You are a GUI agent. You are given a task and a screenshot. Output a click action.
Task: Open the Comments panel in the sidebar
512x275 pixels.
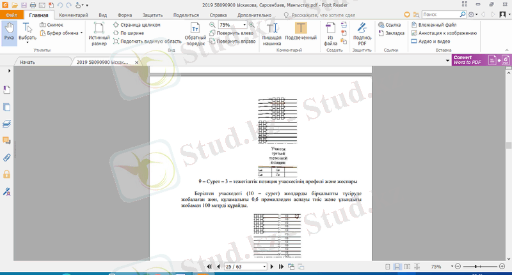pos(7,140)
